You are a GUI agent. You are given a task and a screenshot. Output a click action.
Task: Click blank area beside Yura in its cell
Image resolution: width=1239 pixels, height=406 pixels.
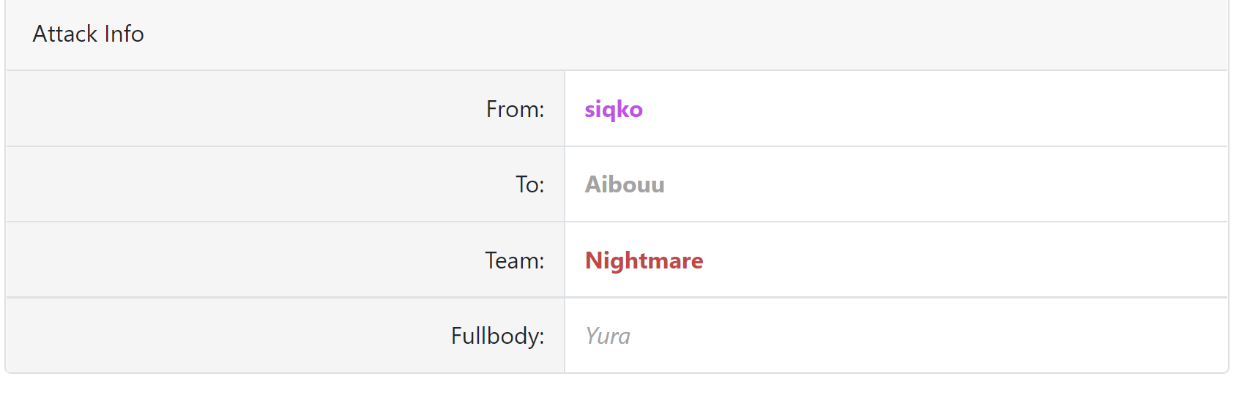point(915,336)
